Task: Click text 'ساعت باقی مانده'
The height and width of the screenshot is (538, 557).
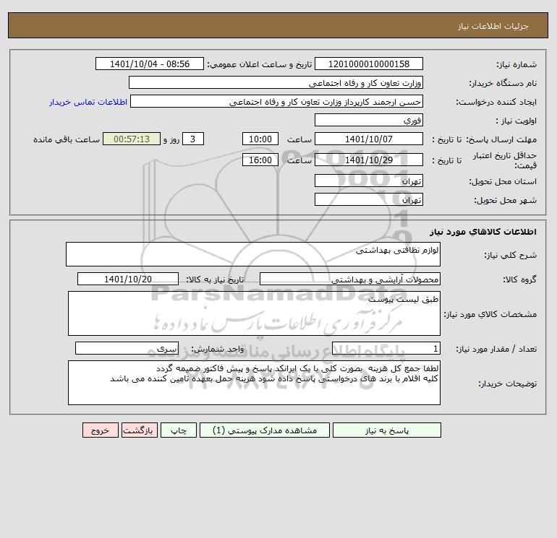Action: point(67,139)
